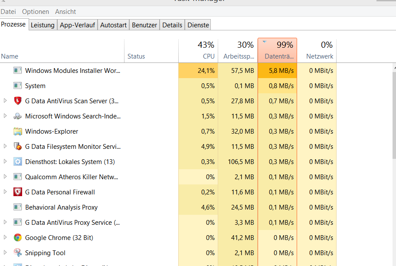Click the Microsoft Windows Search-Indexer icon
Viewport: 396px width, 266px height.
(x=17, y=116)
